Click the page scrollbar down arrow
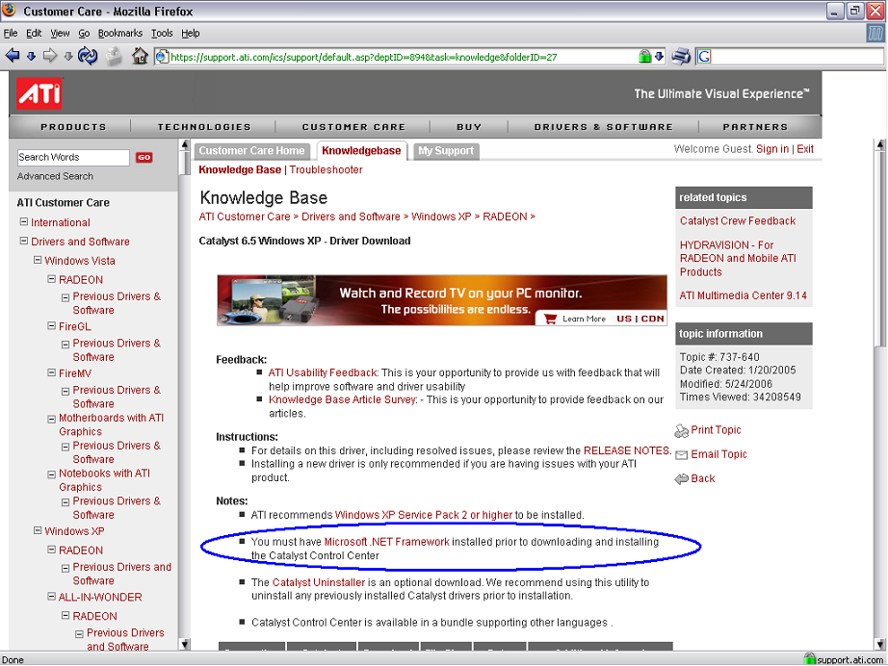Viewport: 888px width, 666px height. (x=880, y=644)
